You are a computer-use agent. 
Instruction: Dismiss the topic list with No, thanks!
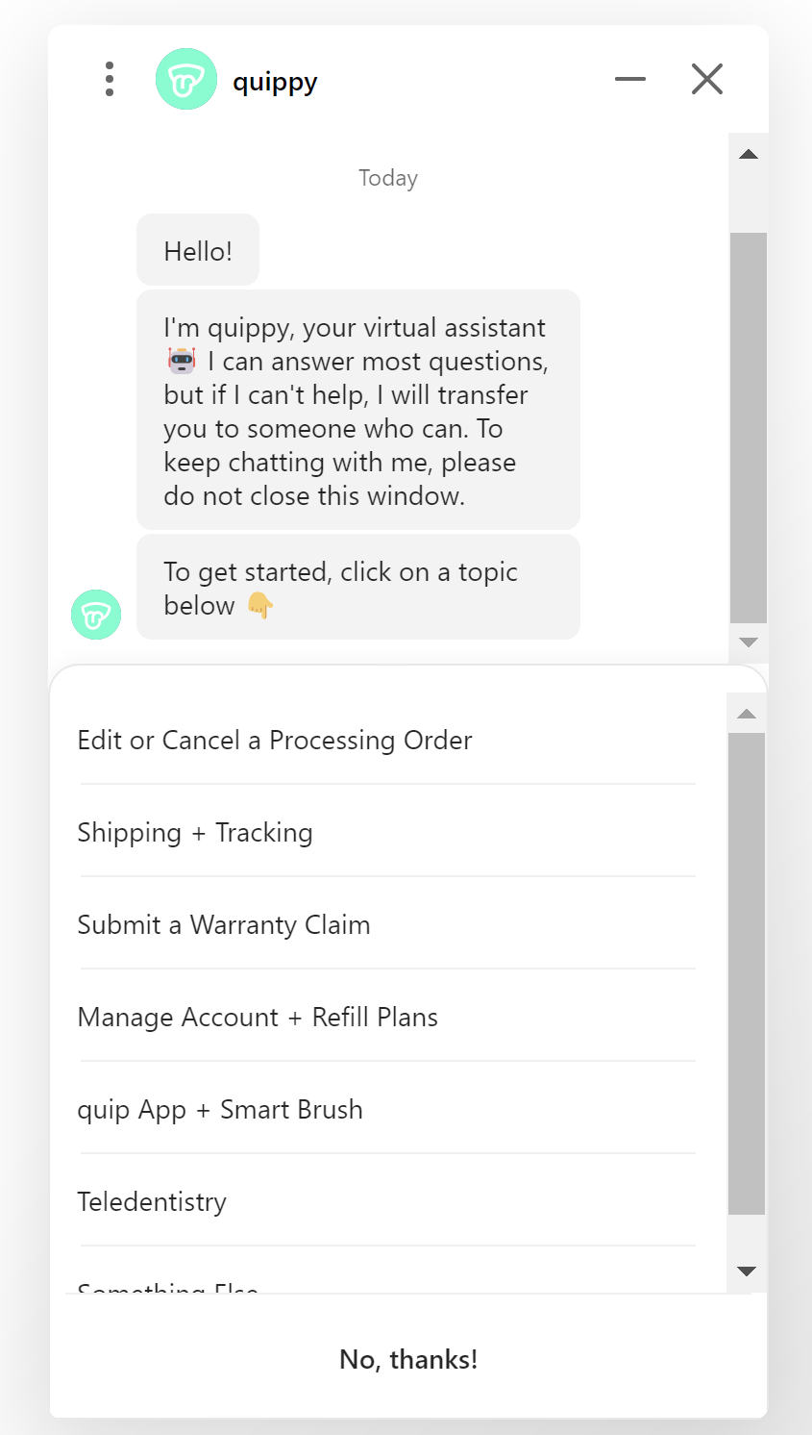[407, 1359]
